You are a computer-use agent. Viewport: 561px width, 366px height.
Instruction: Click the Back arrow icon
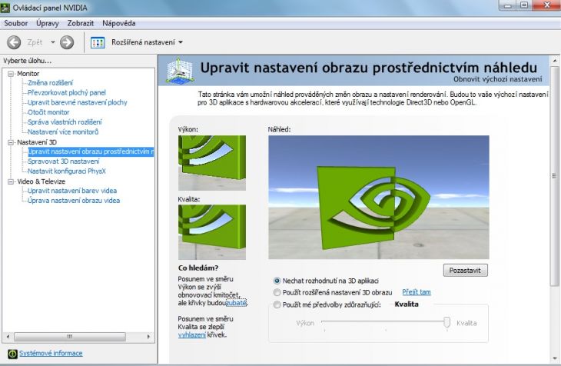pos(14,42)
